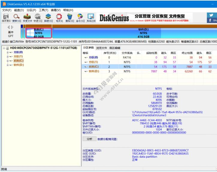The height and width of the screenshot is (172, 217).
Task: Click the Delete Partition (删除分区) icon
Action: click(70, 17)
